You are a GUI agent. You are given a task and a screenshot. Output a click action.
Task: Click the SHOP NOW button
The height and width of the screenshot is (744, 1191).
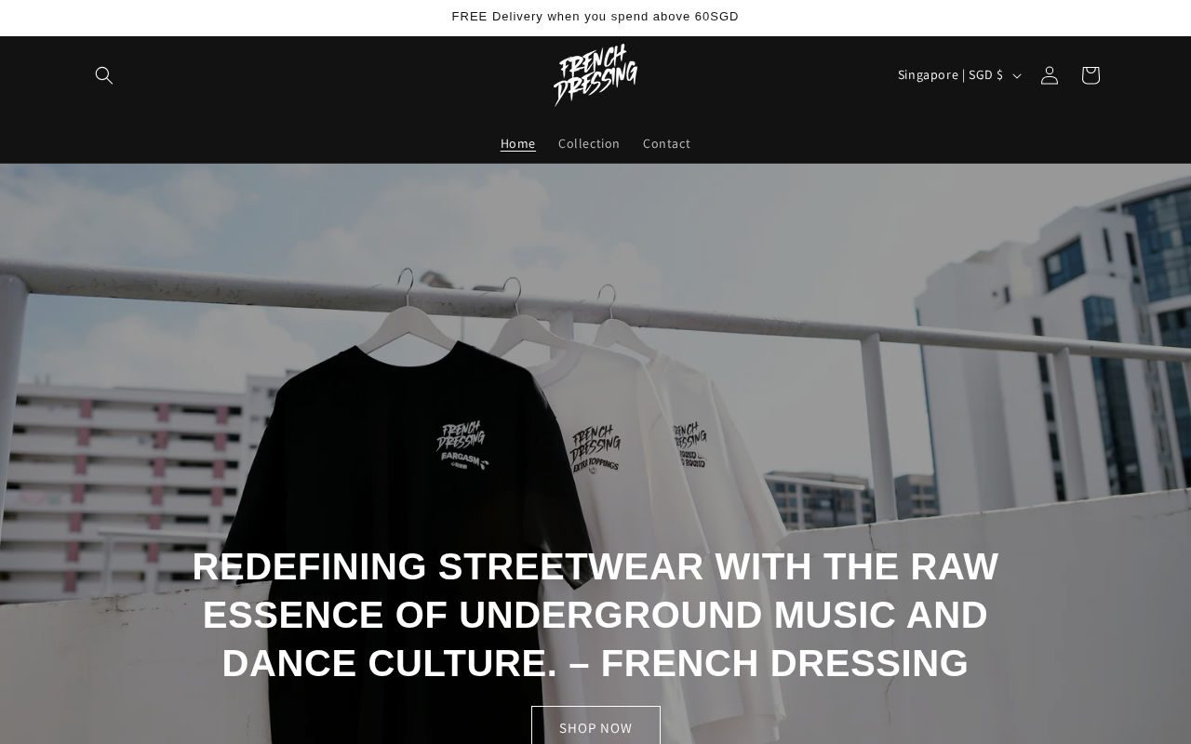pyautogui.click(x=595, y=725)
